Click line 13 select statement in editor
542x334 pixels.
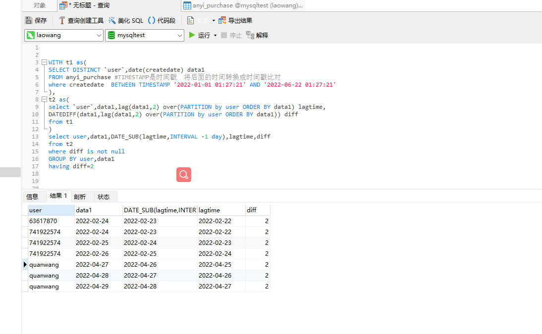[160, 137]
